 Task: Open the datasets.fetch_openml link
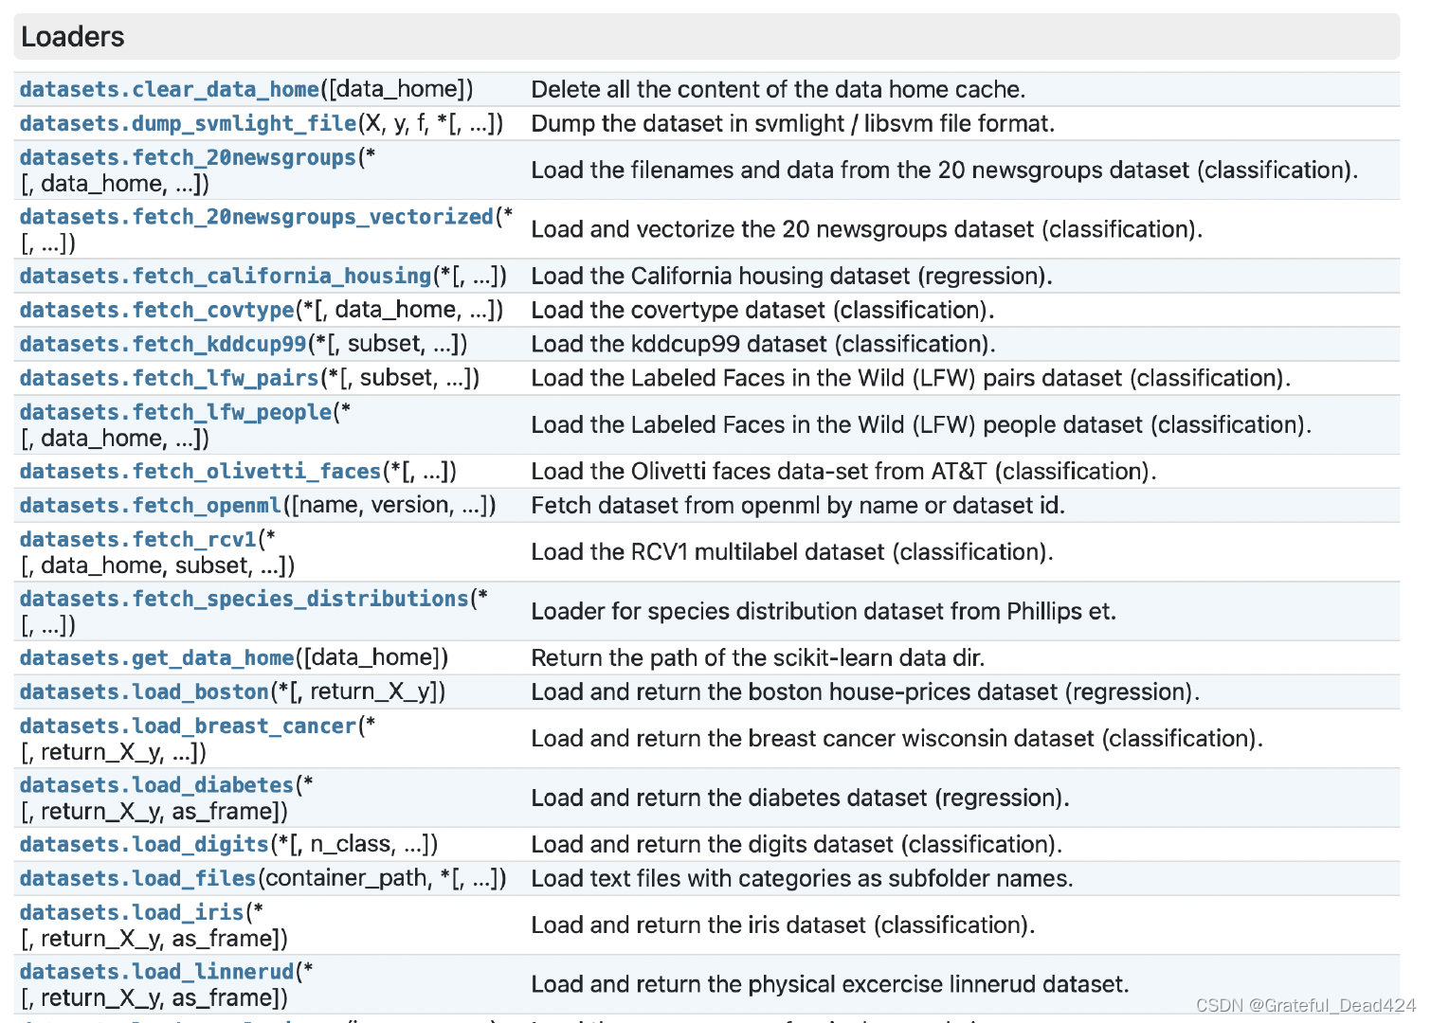coord(151,506)
